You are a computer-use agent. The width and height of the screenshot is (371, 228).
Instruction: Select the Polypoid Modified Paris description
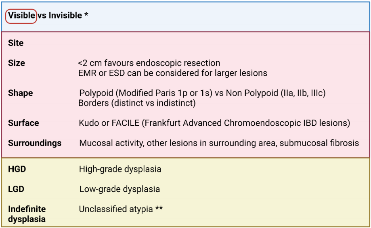[202, 93]
